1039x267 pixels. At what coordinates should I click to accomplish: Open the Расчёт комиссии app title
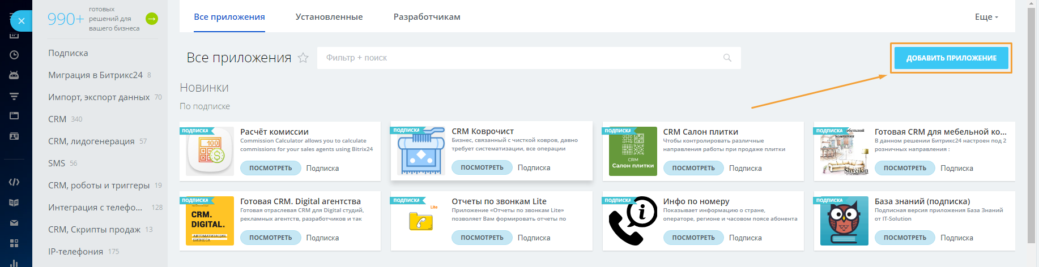pyautogui.click(x=274, y=132)
